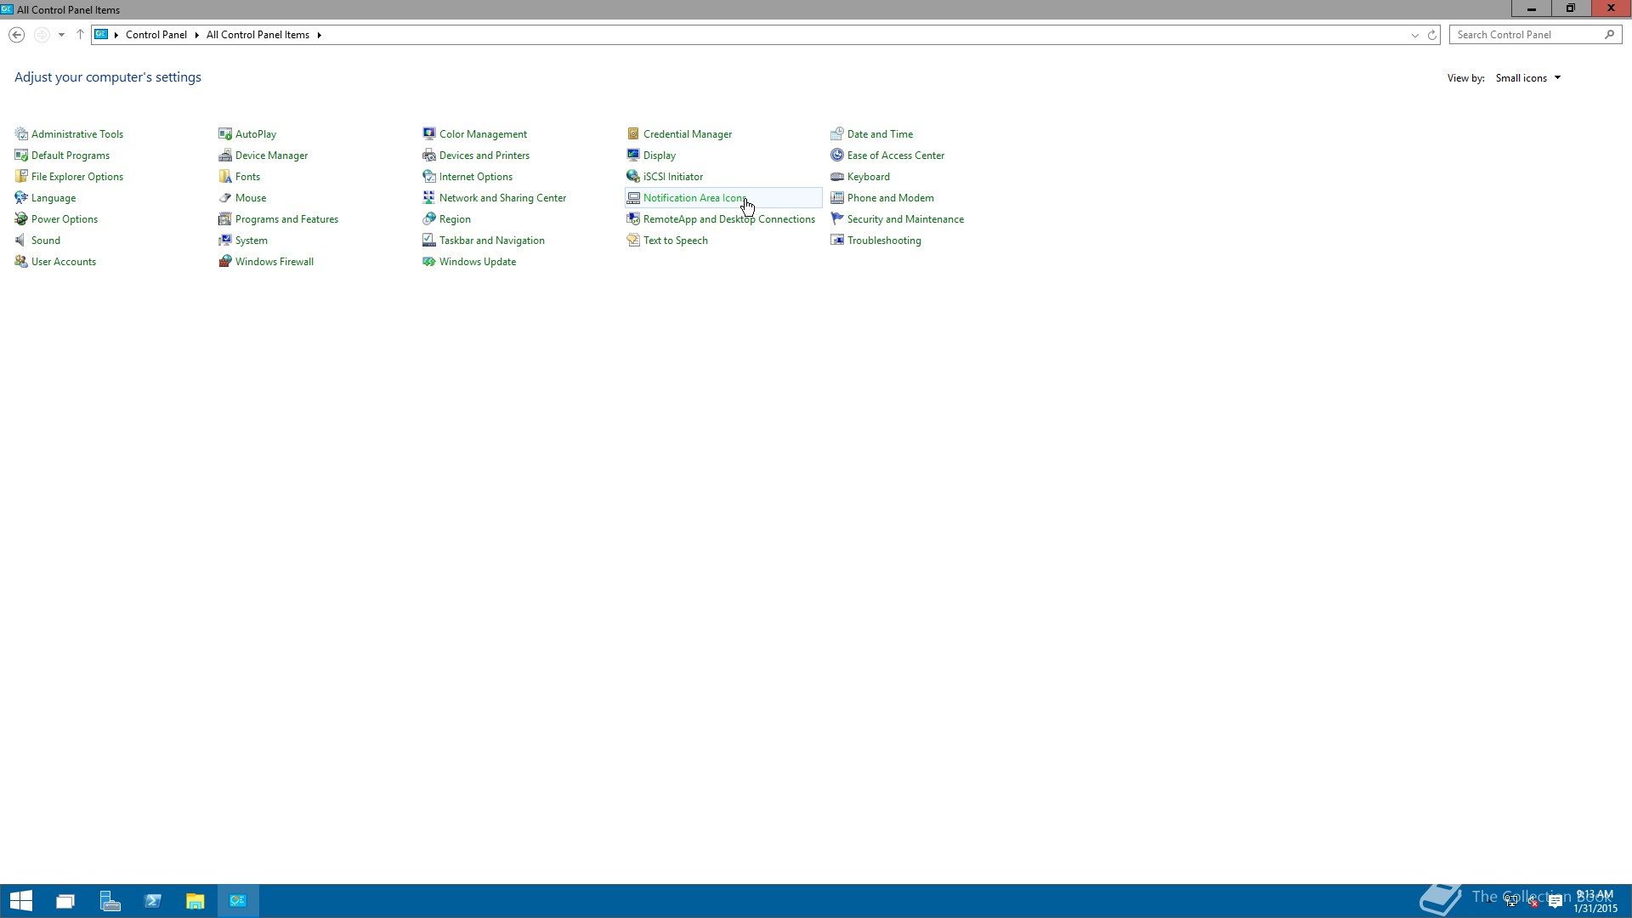Viewport: 1632px width, 918px height.
Task: Click the Troubleshooting link
Action: pyautogui.click(x=884, y=241)
